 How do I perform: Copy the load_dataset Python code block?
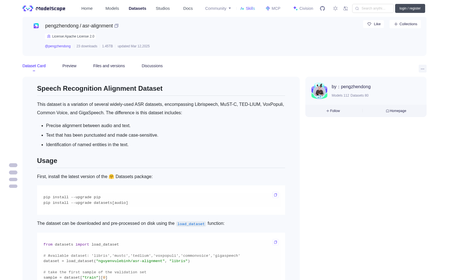276,242
